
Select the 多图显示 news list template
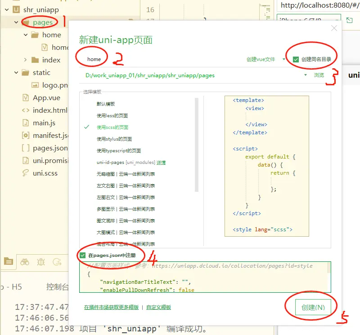[x=126, y=209]
